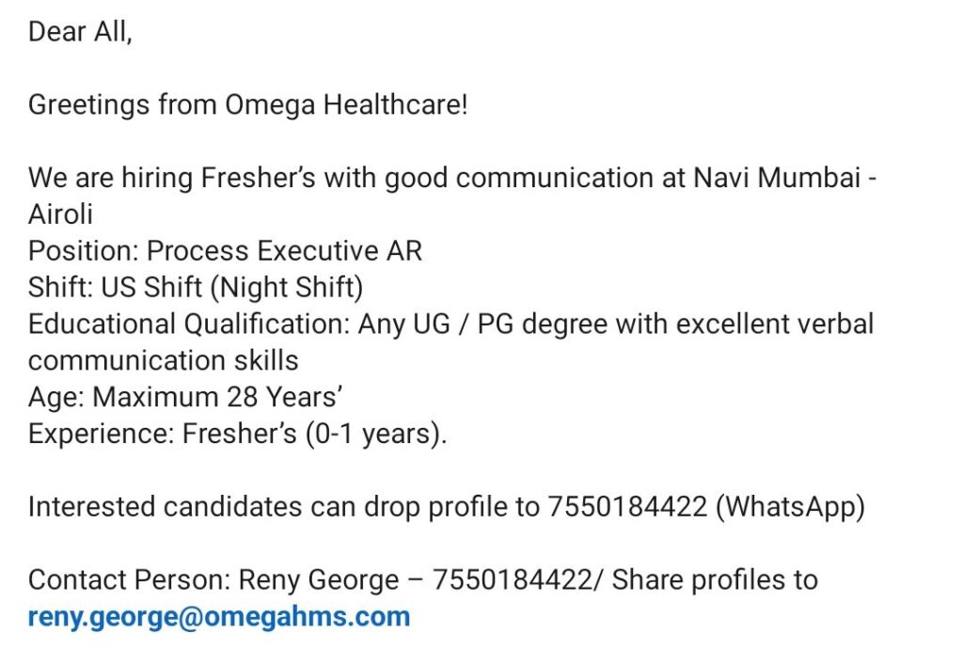Screen dimensions: 963x649
Task: Click the "communication skills" line
Action: pos(163,361)
